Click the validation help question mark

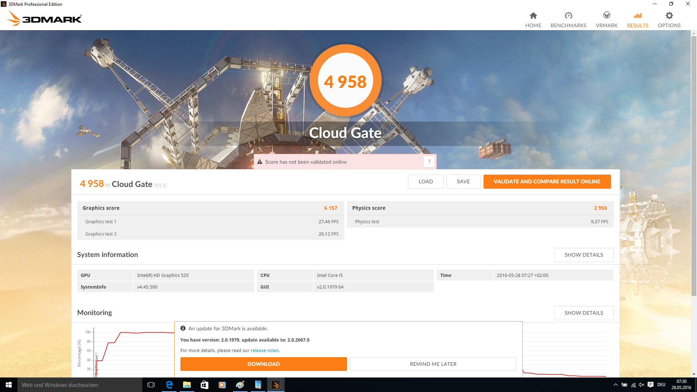coord(429,162)
